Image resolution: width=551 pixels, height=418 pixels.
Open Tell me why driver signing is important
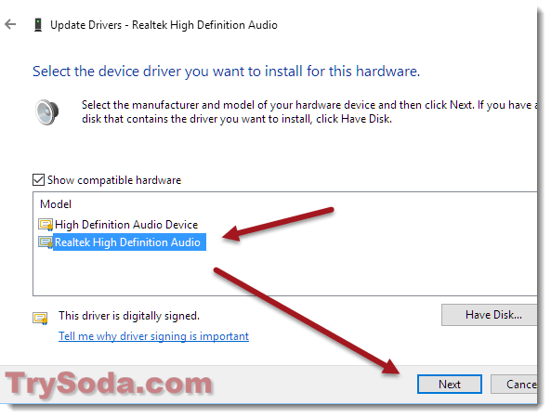pos(153,336)
